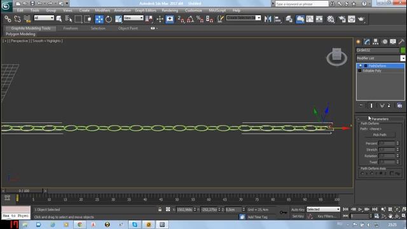Toggle the 2D Snaps icon

pos(181,19)
